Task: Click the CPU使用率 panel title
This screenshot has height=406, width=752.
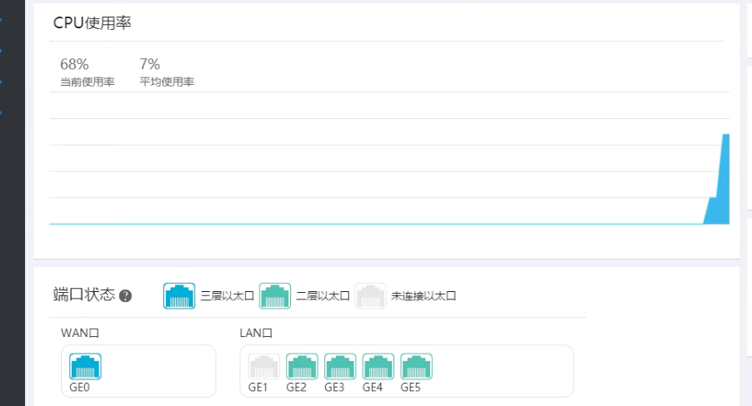Action: [93, 22]
